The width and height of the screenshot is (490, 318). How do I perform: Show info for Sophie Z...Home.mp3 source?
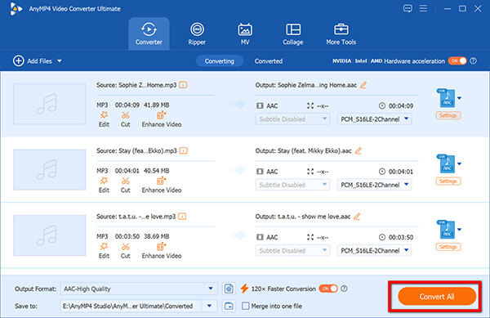(183, 85)
